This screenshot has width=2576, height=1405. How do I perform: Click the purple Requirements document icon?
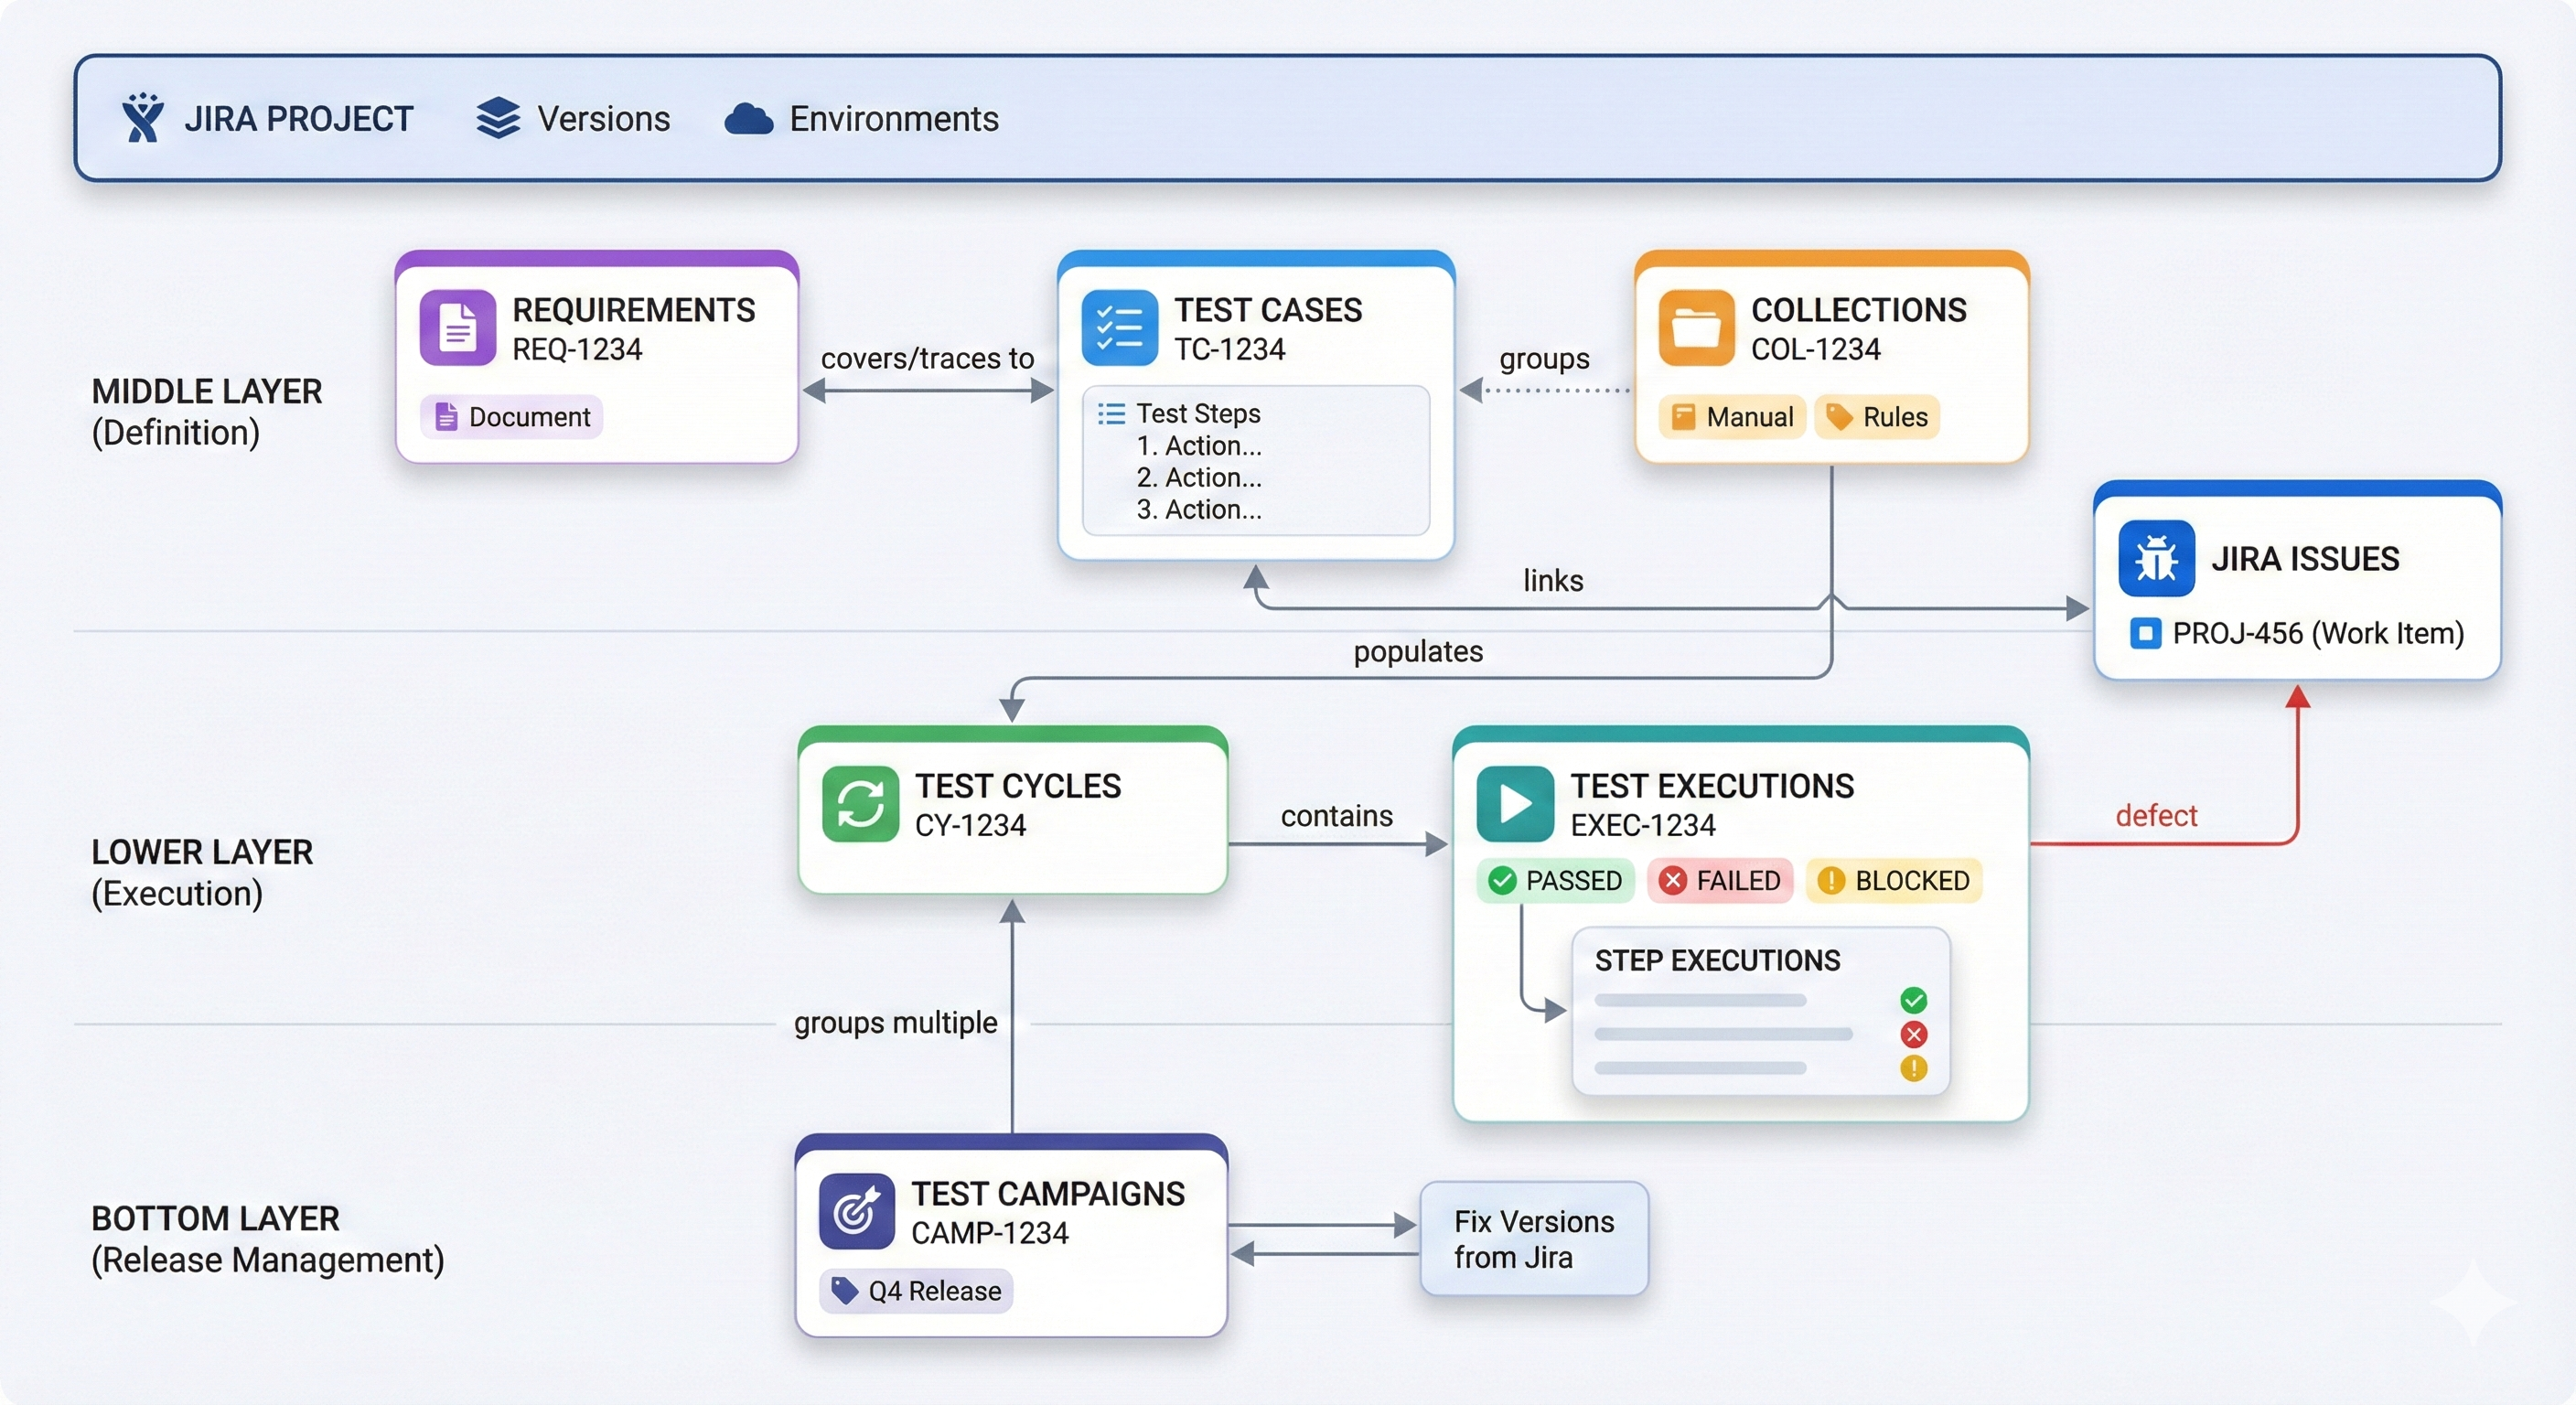[457, 327]
